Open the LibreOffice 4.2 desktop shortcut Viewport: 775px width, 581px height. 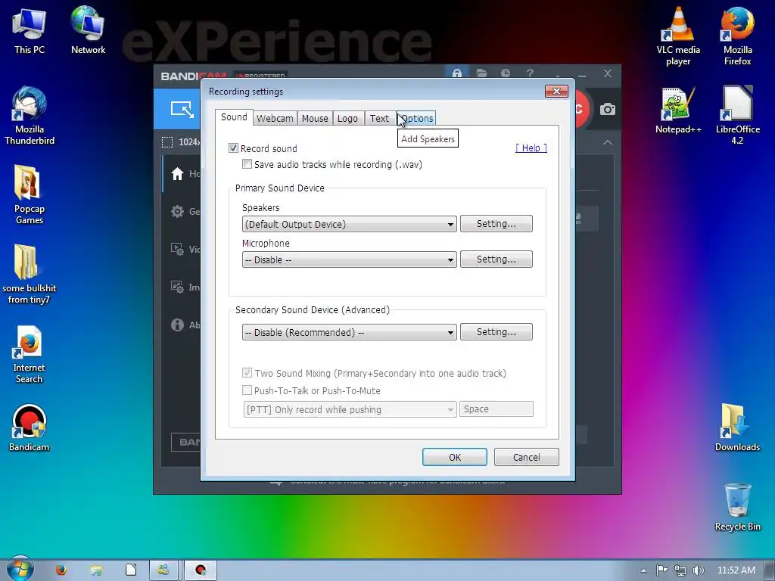click(x=737, y=115)
